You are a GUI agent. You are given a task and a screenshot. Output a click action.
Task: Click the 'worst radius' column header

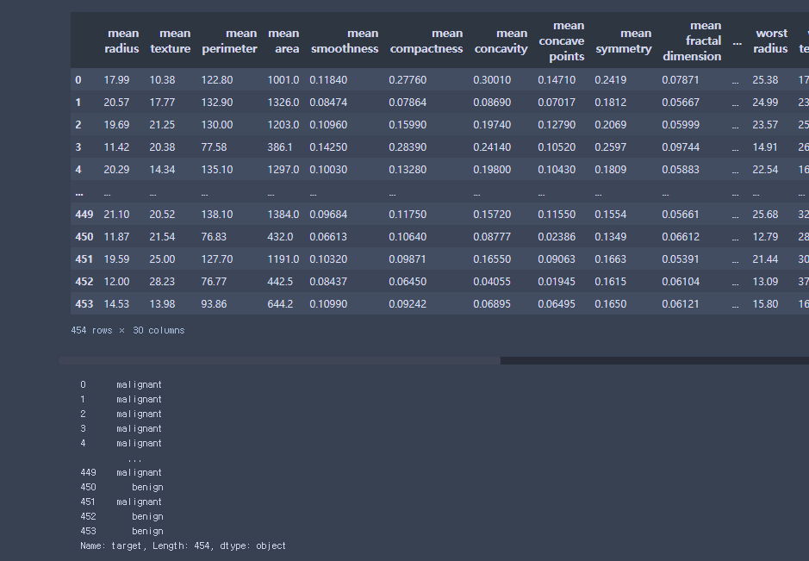click(770, 41)
